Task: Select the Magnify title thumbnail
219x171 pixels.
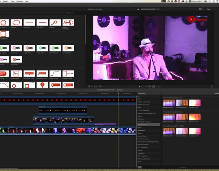Action: pos(55,23)
